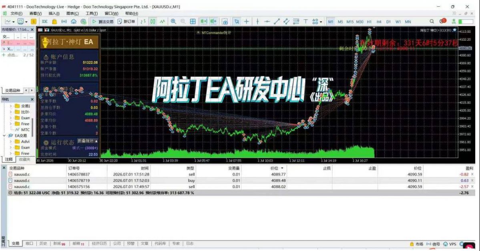Open the 插入(I) menu
The width and height of the screenshot is (480, 251).
click(x=54, y=14)
